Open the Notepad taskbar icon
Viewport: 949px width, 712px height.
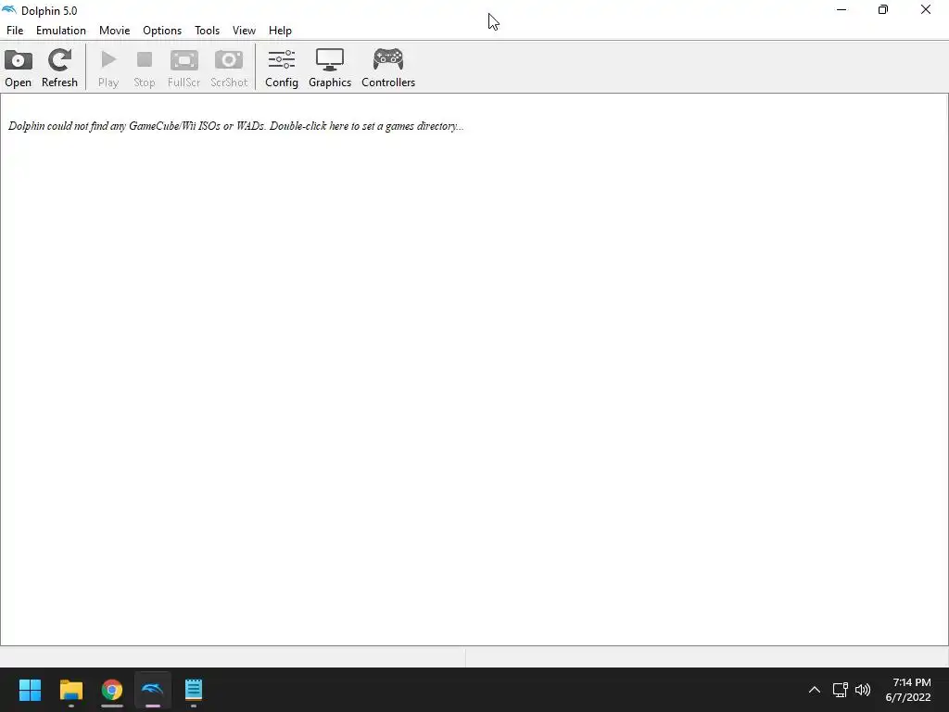pos(194,690)
